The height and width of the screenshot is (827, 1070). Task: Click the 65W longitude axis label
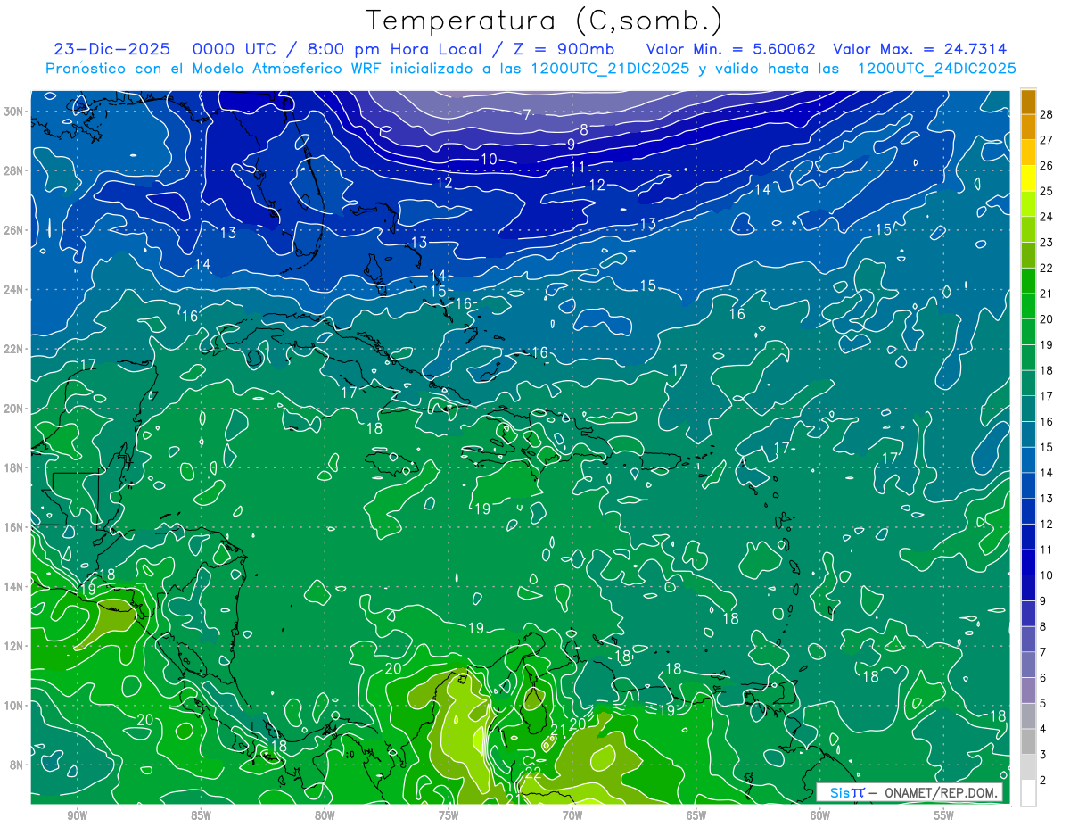pyautogui.click(x=696, y=815)
